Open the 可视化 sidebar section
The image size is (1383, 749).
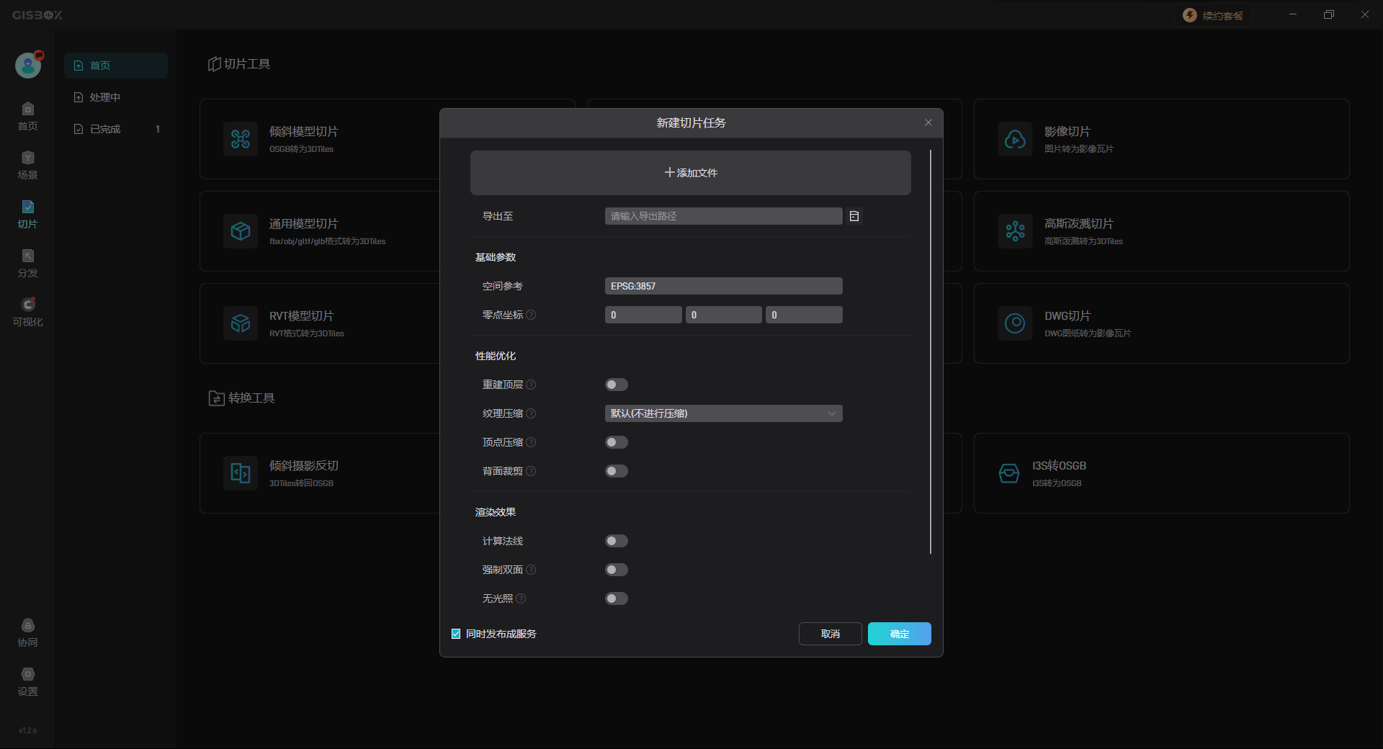(x=27, y=313)
